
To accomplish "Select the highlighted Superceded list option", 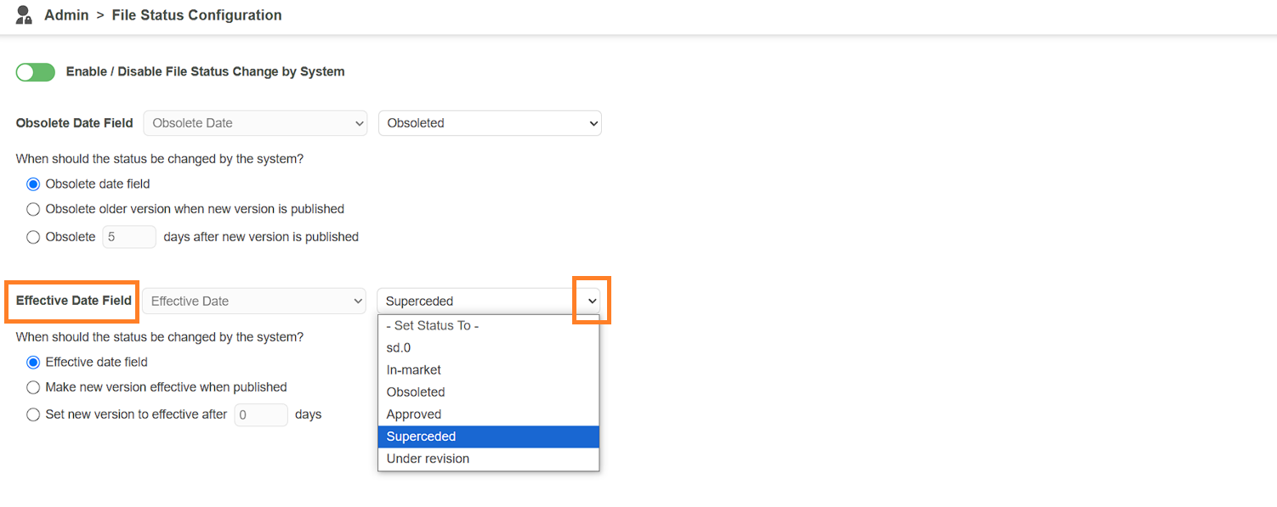I will point(489,437).
